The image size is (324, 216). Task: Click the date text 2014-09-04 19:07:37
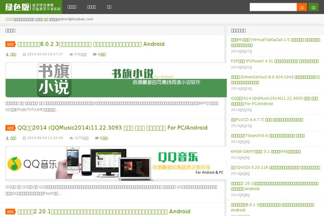click(x=45, y=55)
